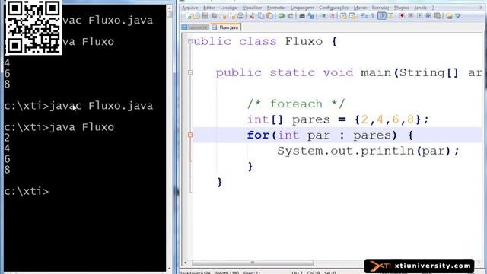
Task: Click the Close All toolbar icon
Action: click(x=232, y=16)
